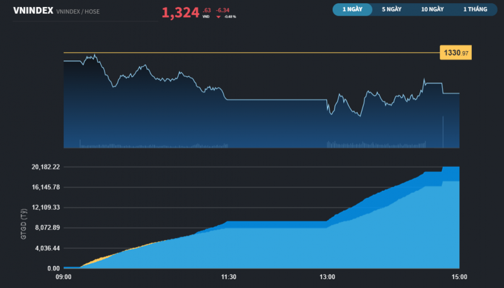504x288 pixels.
Task: Click the tall volume spike near 15:00
Action: 443,131
